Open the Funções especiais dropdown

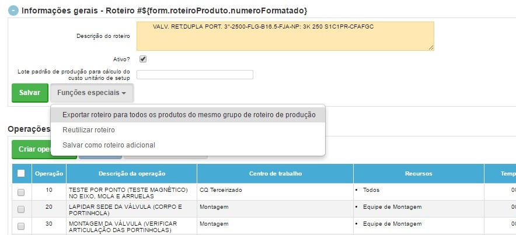click(92, 93)
